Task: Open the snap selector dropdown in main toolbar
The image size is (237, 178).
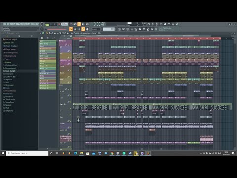Action: point(96,29)
